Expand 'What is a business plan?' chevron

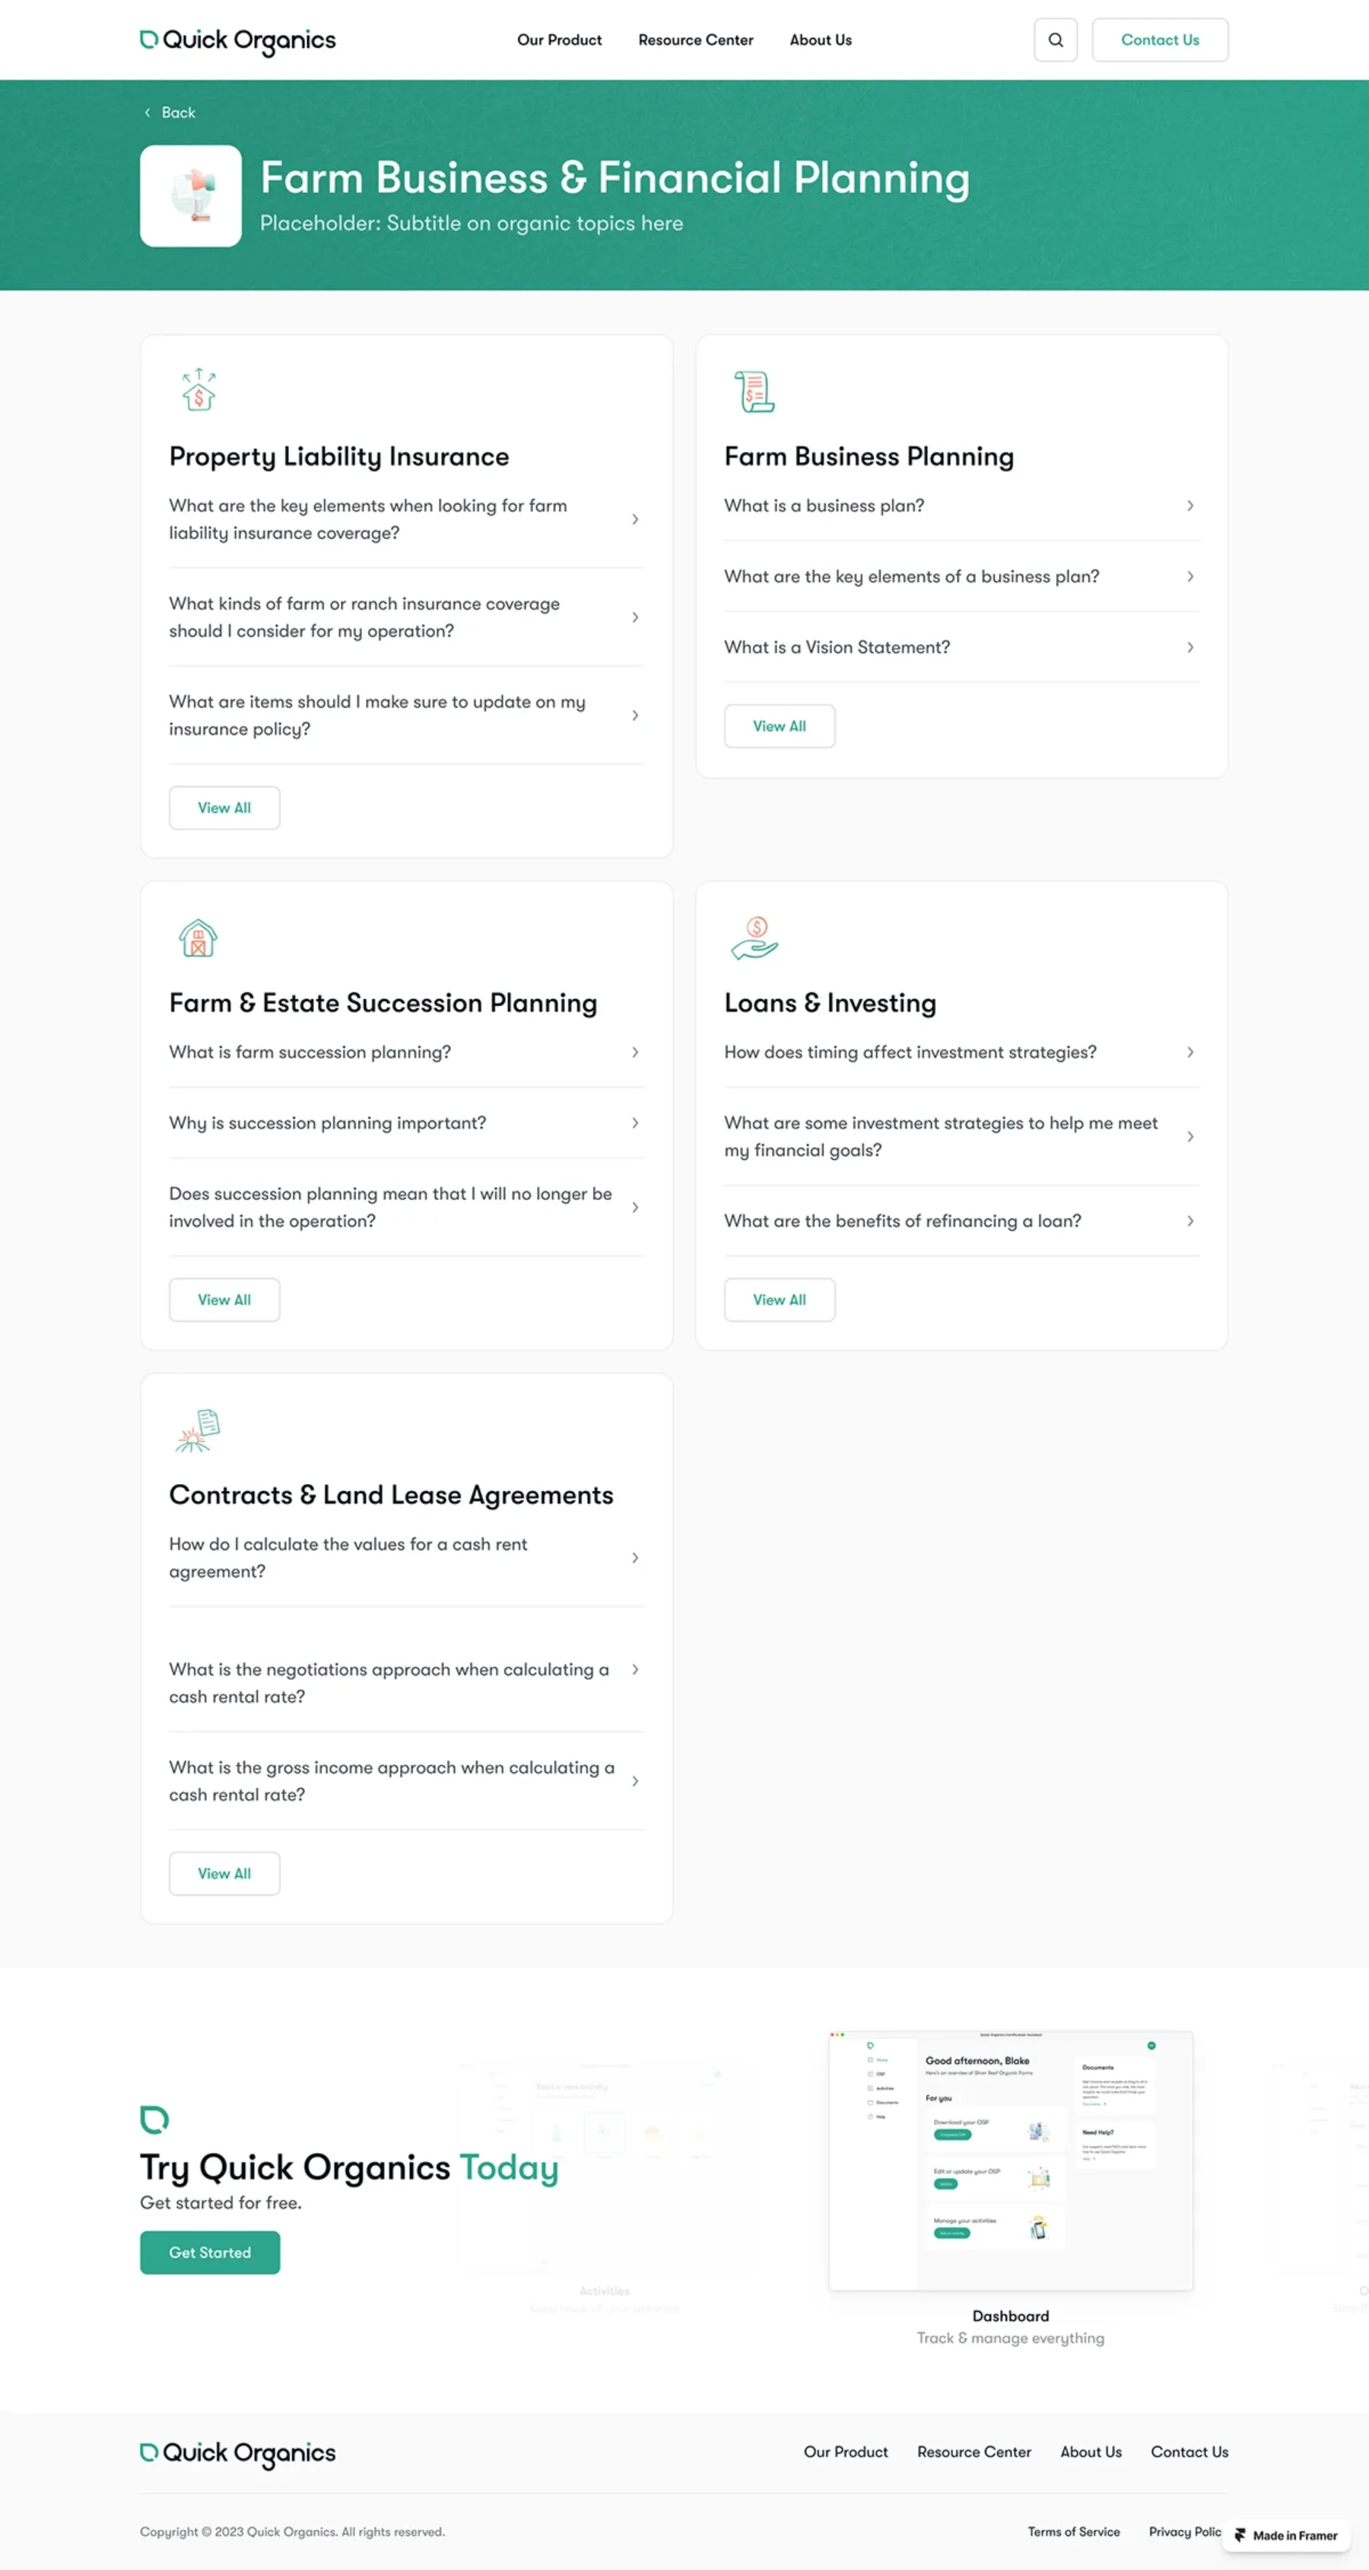tap(1190, 506)
